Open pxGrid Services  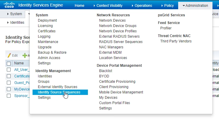coord(171,15)
